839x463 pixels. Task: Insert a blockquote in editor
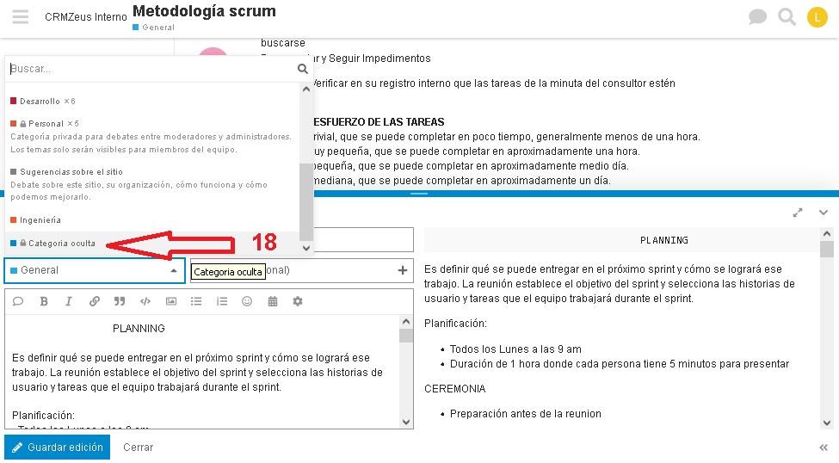pos(120,301)
